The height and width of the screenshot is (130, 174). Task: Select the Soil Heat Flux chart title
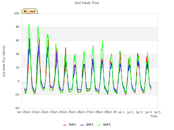tap(87, 3)
